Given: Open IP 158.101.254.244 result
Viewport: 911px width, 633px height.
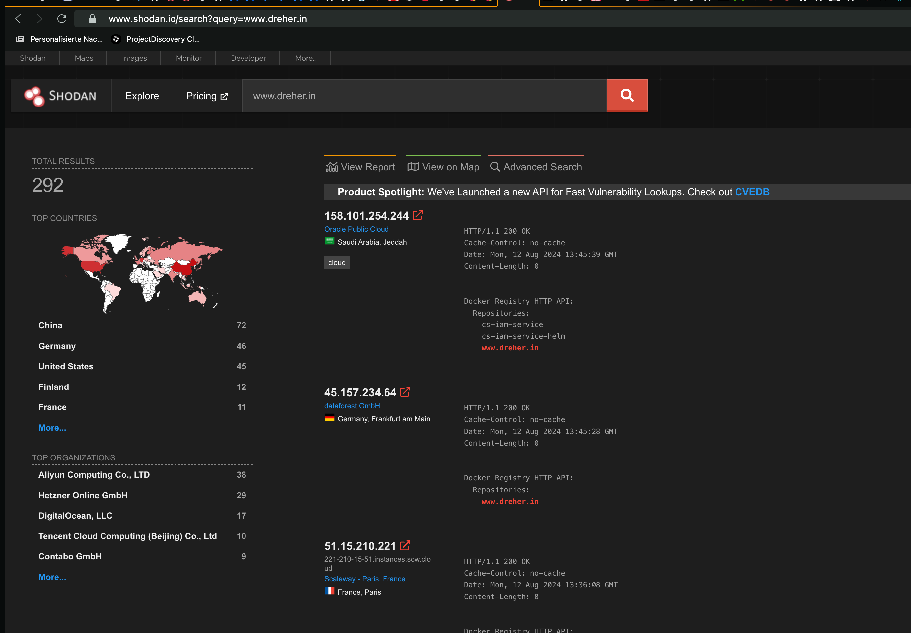Looking at the screenshot, I should (367, 215).
